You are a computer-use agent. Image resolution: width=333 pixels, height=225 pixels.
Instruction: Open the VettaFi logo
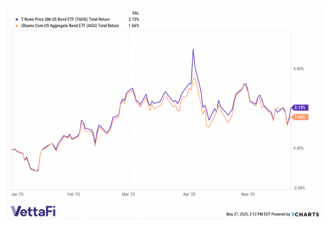pos(36,211)
